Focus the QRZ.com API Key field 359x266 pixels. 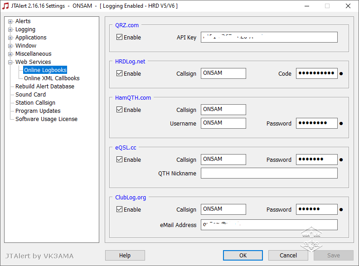coord(269,37)
